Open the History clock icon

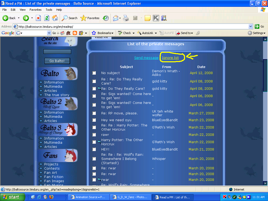click(106, 18)
